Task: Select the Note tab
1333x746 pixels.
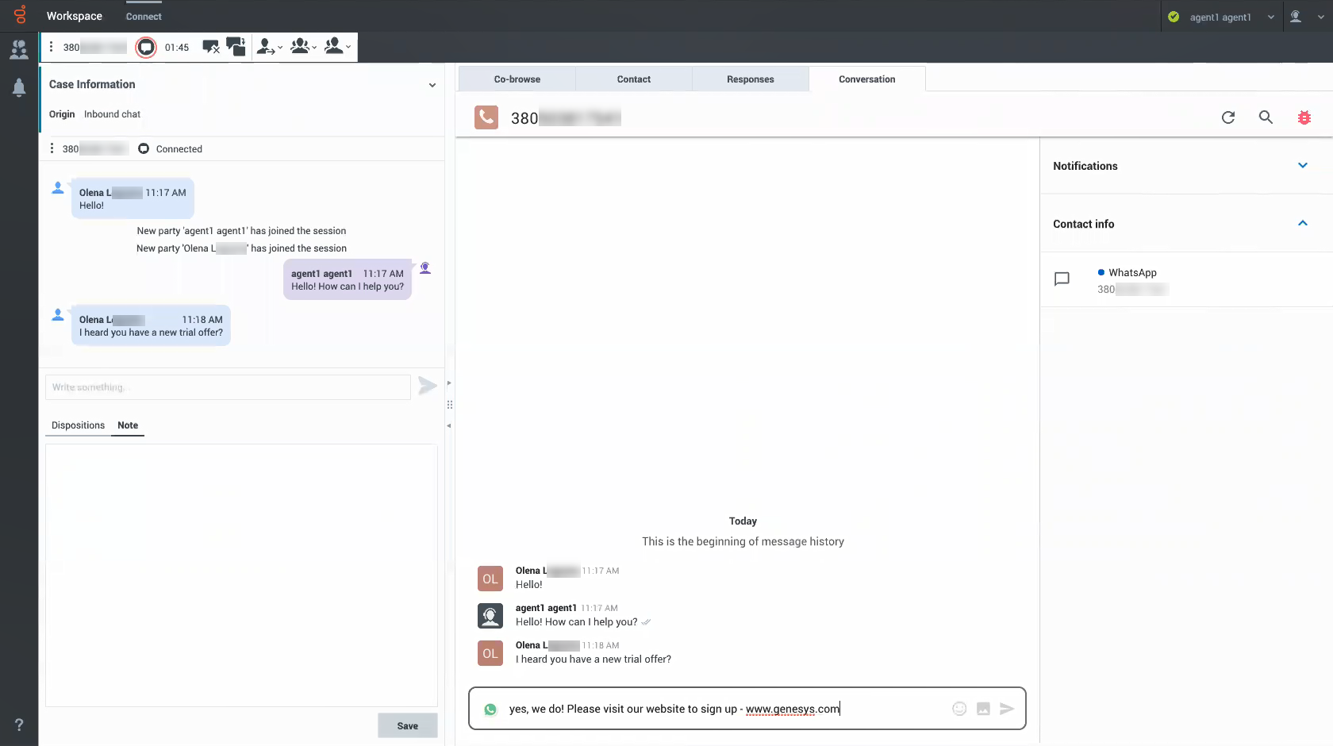Action: point(128,425)
